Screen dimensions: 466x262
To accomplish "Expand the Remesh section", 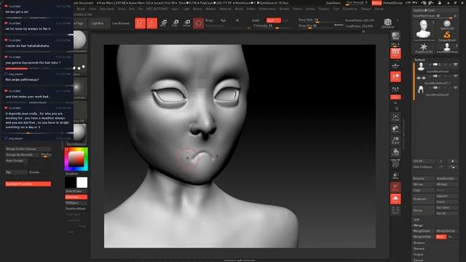I will coord(419,249).
